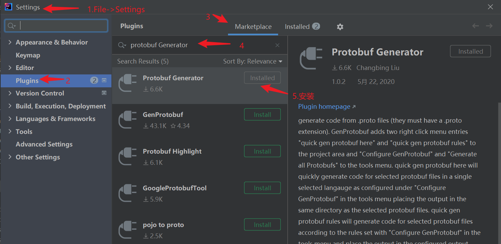This screenshot has width=501, height=244.
Task: Click inside the settings search field
Action: [x=61, y=25]
